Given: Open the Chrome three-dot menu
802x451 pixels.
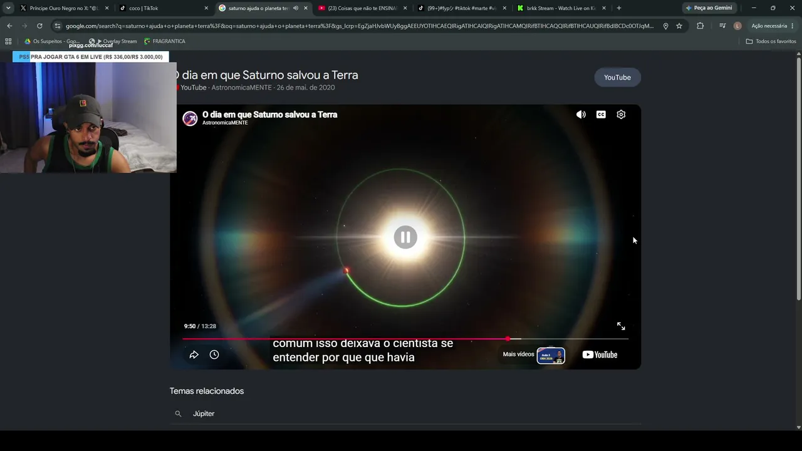Looking at the screenshot, I should tap(793, 26).
